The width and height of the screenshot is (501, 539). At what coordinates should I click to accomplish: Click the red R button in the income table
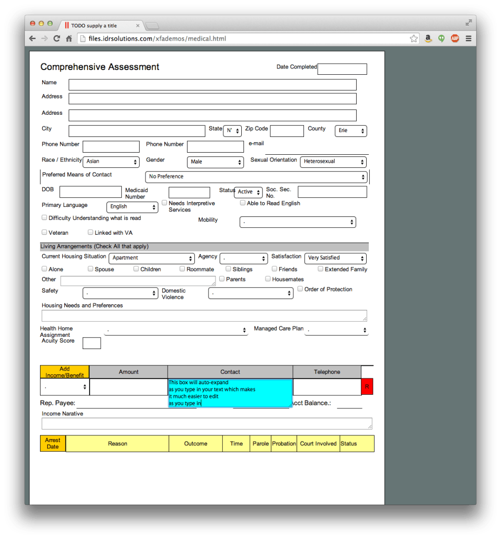click(x=367, y=386)
